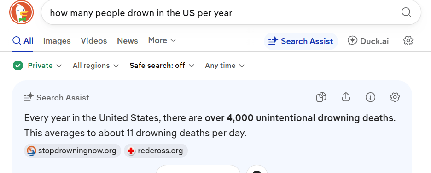The width and height of the screenshot is (431, 173).
Task: Open the Search Assist info icon
Action: coord(370,97)
